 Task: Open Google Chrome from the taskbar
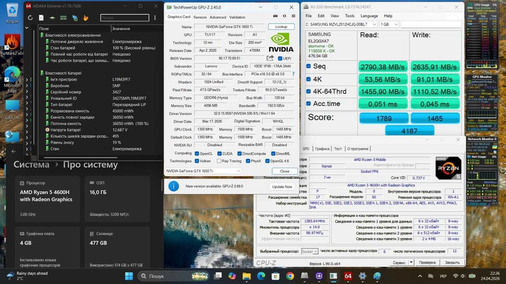click(x=290, y=276)
